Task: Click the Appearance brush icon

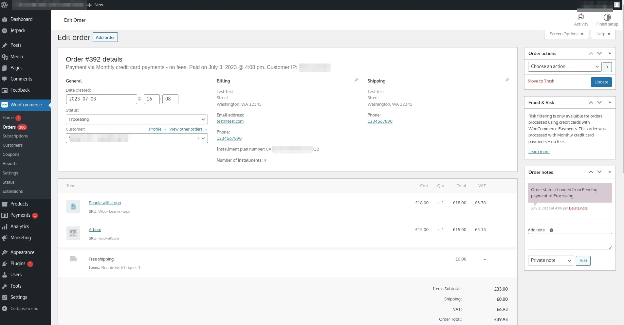Action: [5, 253]
